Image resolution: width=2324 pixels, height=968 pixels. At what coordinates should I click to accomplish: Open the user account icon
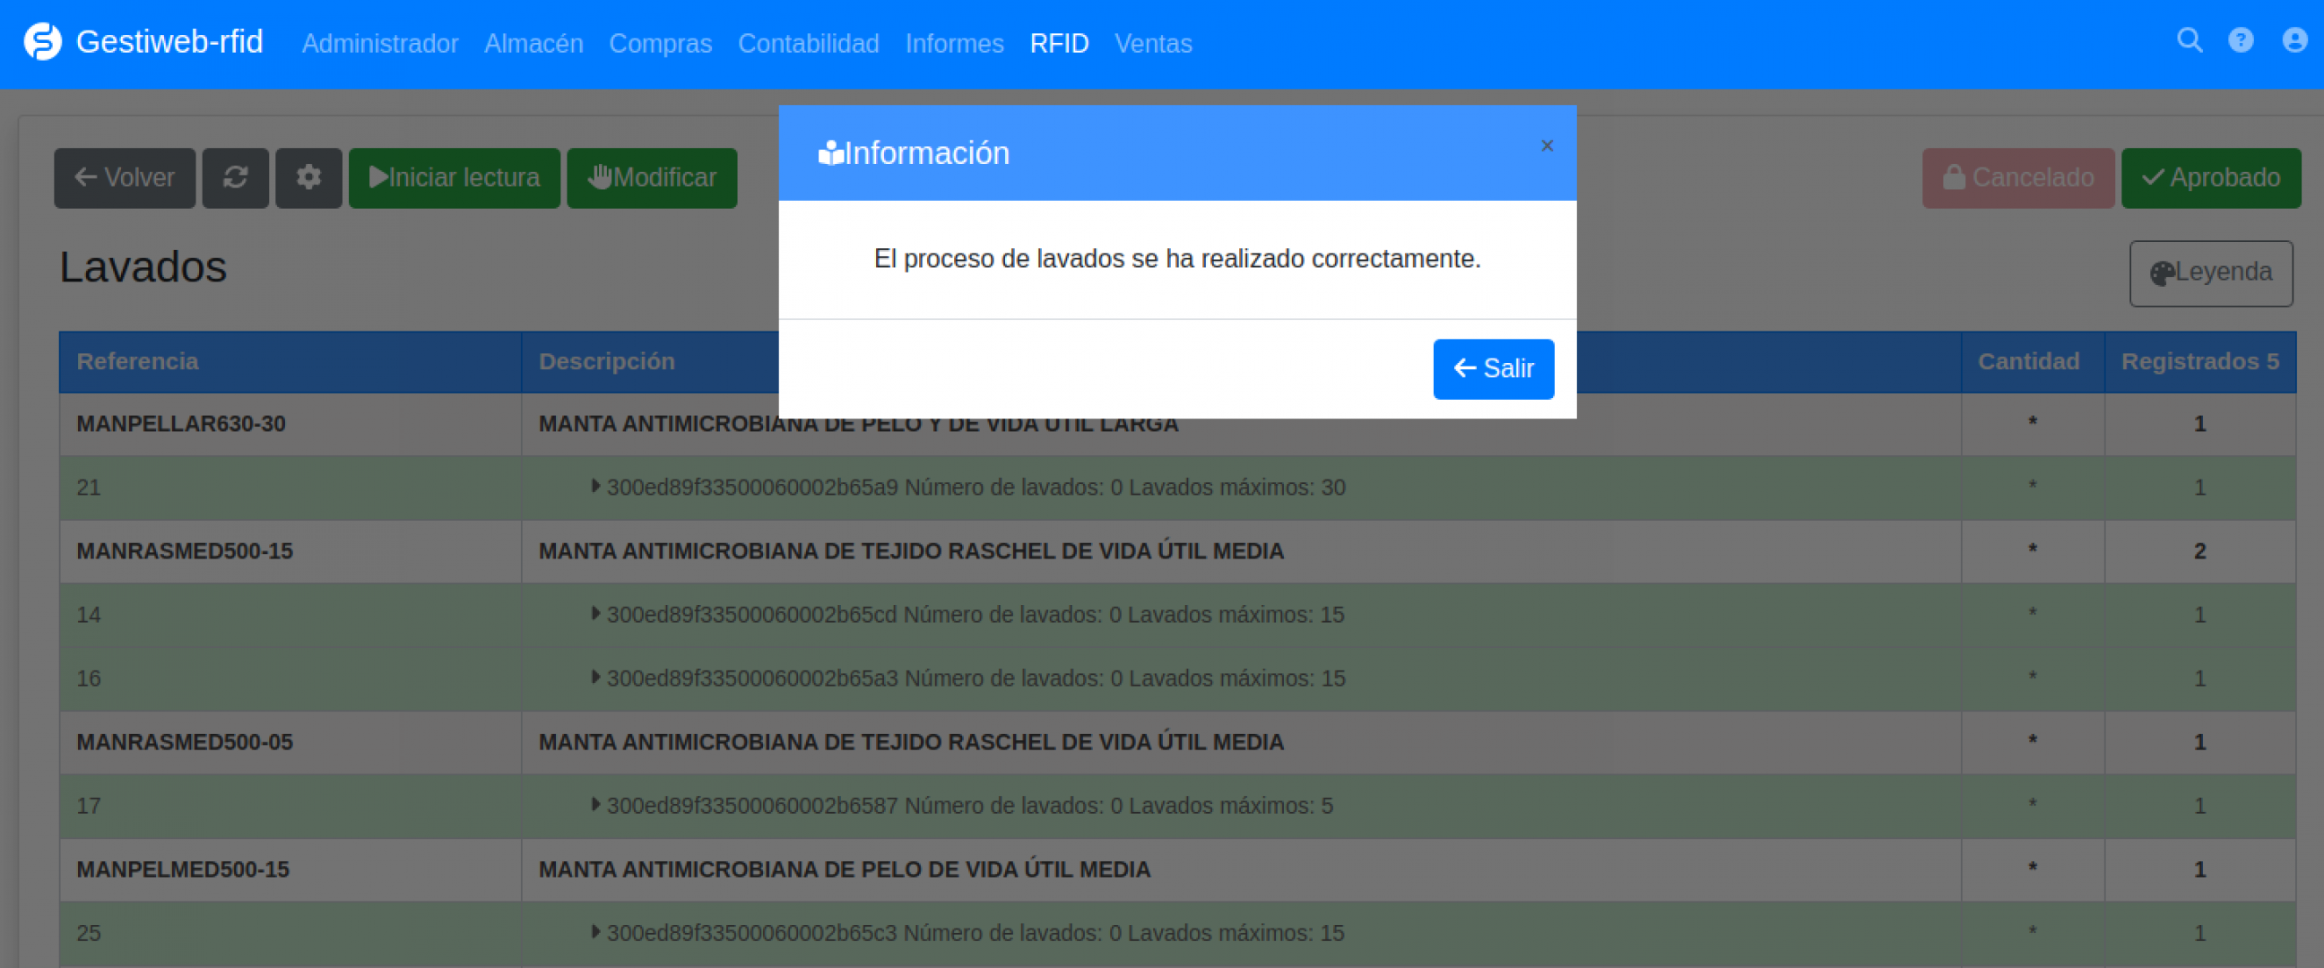click(2294, 40)
